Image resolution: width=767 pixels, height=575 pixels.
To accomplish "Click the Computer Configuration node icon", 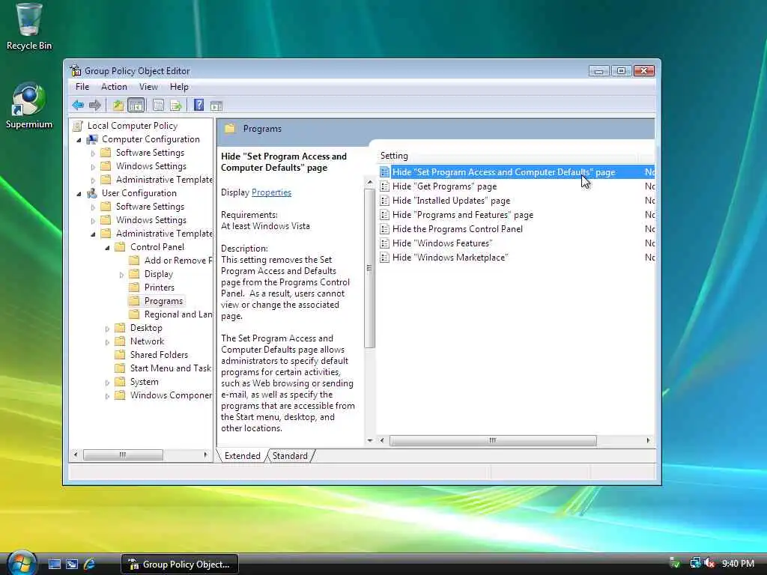I will tap(92, 139).
